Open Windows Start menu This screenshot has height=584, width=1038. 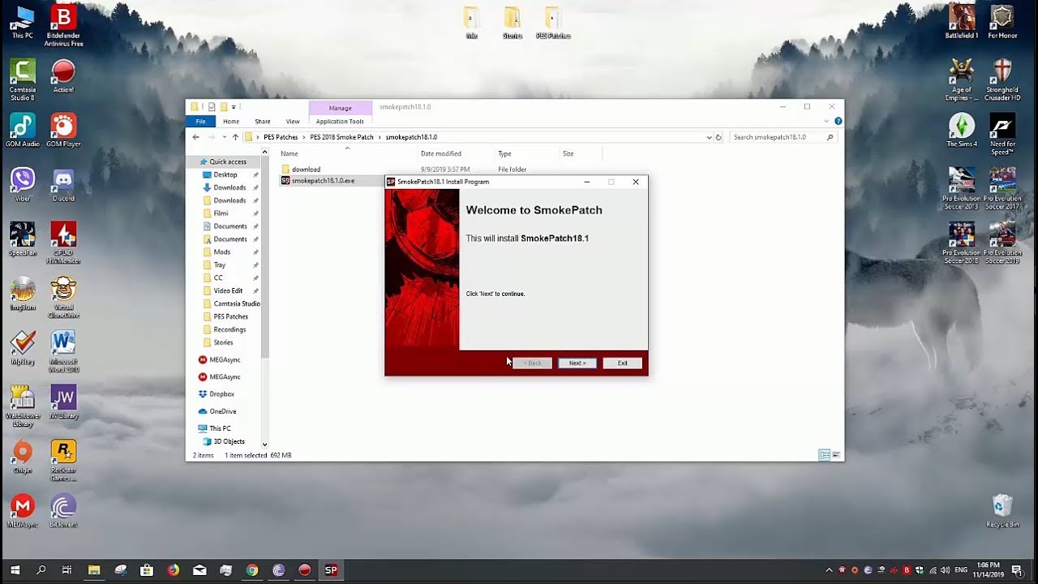tap(15, 570)
